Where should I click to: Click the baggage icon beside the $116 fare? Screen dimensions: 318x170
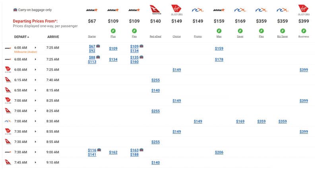(99, 150)
